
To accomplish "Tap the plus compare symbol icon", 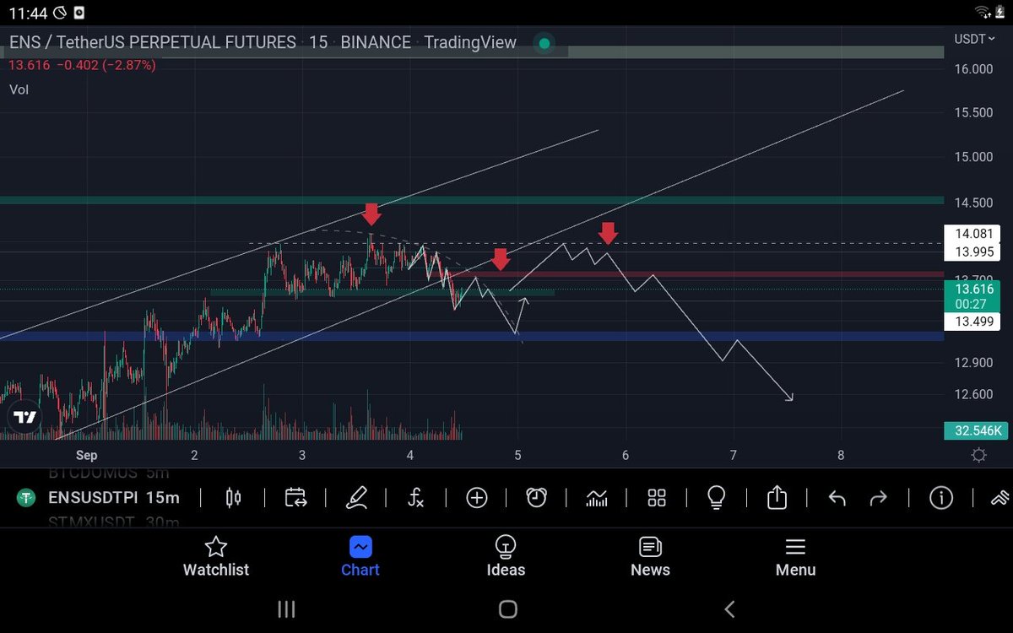I will pos(477,498).
